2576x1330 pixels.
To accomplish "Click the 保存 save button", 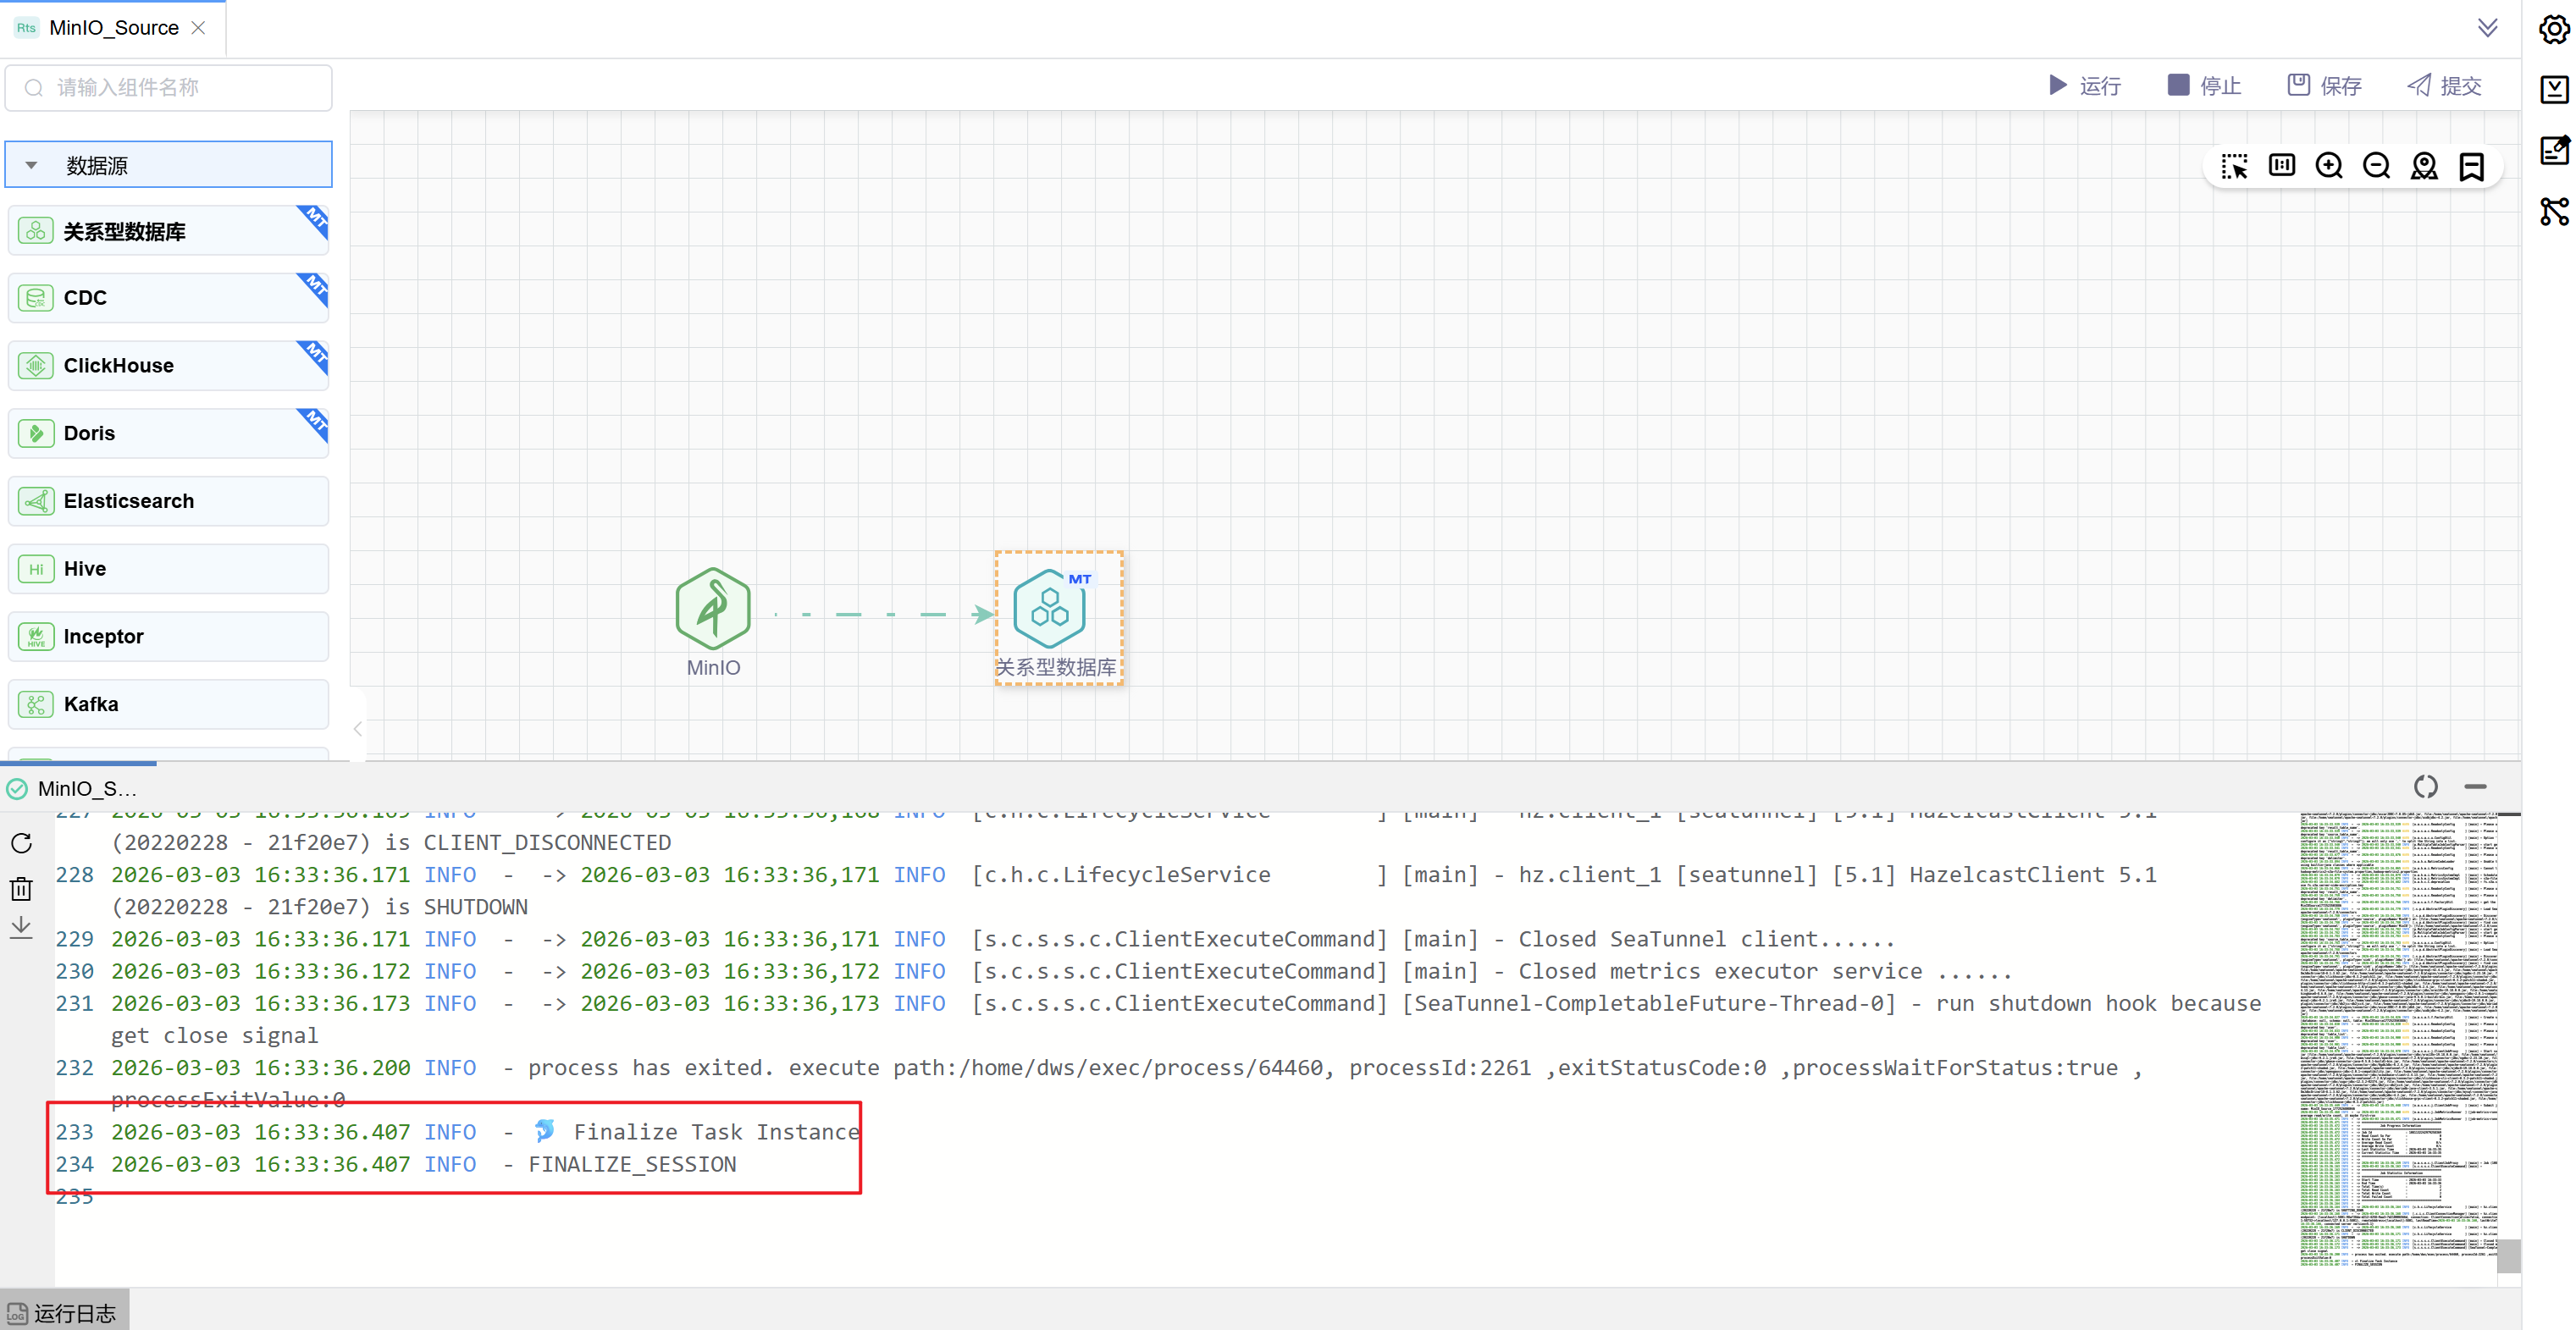I will coord(2324,86).
